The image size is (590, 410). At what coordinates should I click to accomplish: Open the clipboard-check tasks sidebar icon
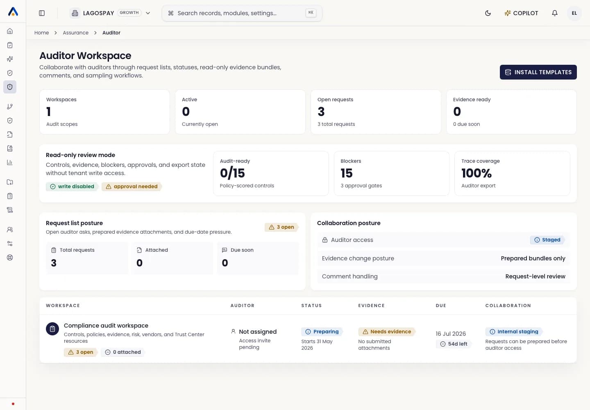pyautogui.click(x=10, y=45)
